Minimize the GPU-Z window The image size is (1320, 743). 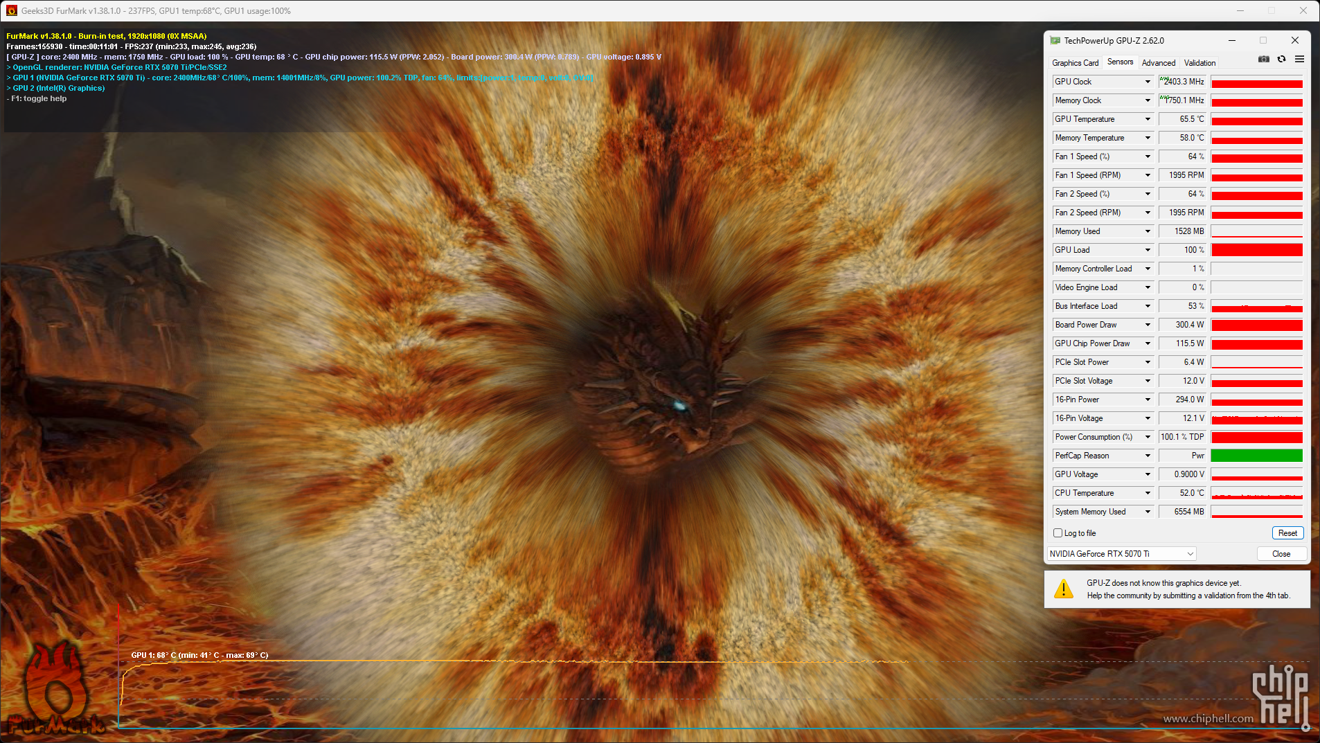coord(1232,41)
